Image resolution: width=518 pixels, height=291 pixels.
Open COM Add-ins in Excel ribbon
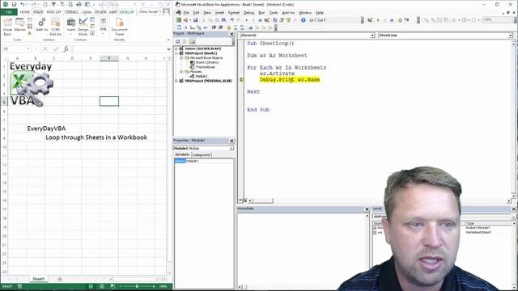tap(56, 27)
